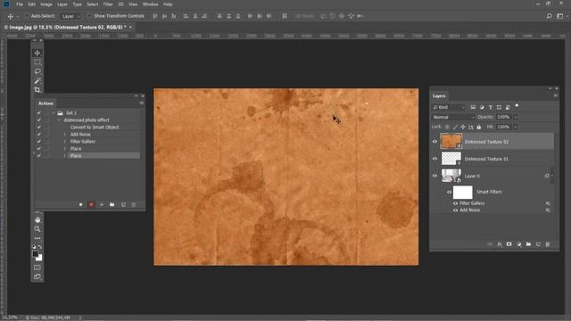
Task: Filter layers by adjustment type icon
Action: 482,107
